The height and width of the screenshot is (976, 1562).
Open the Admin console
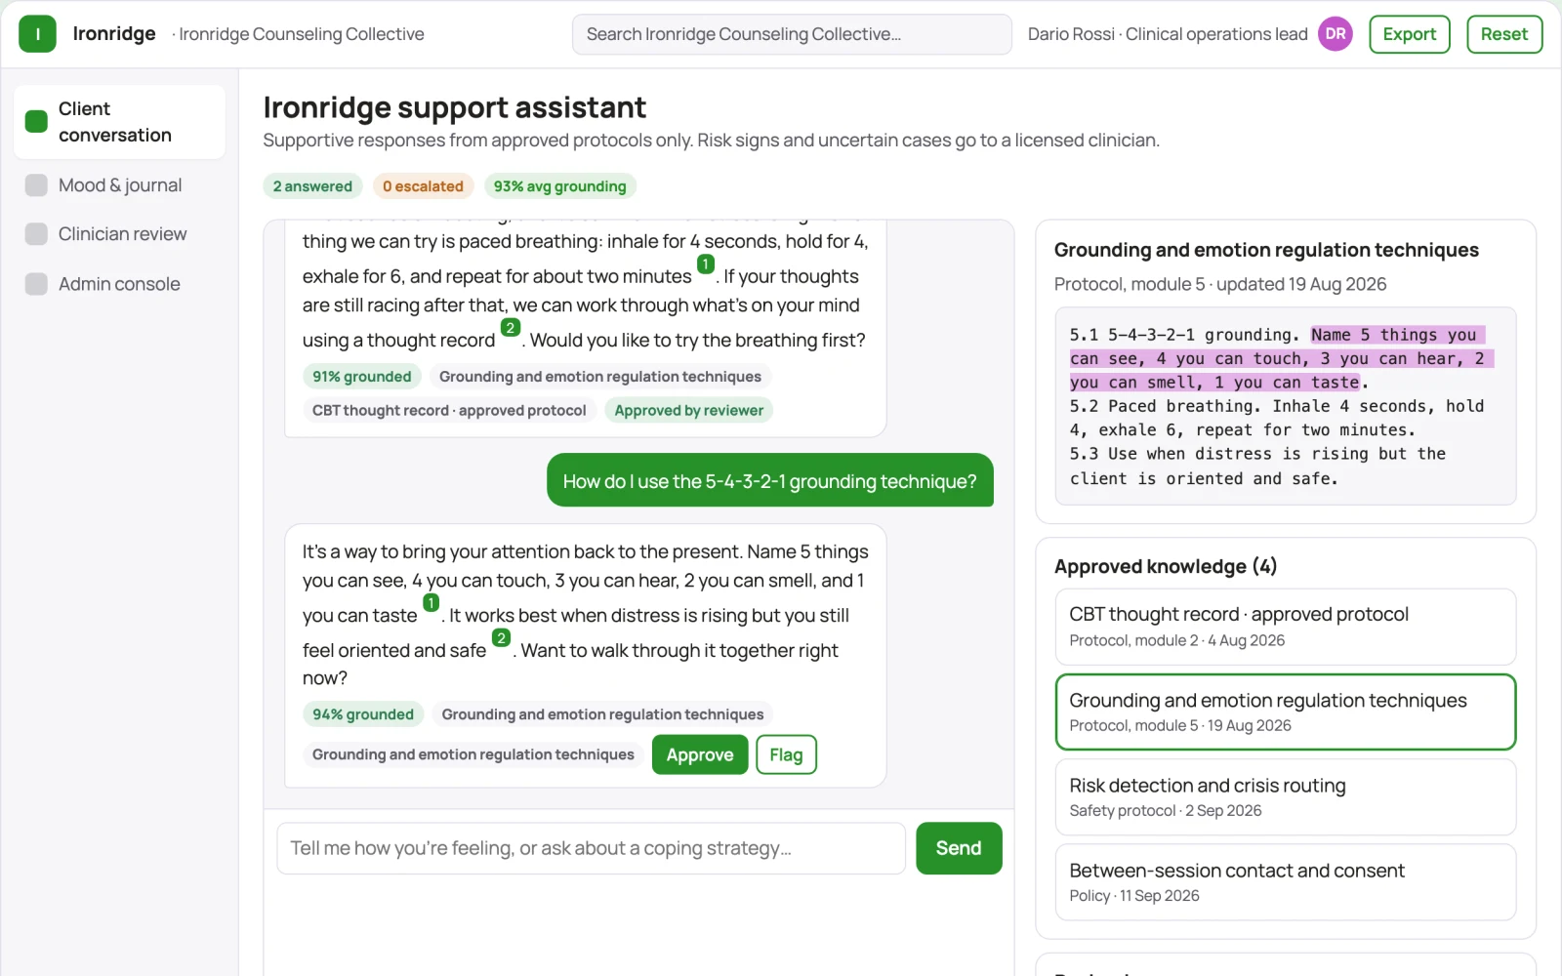(x=119, y=284)
